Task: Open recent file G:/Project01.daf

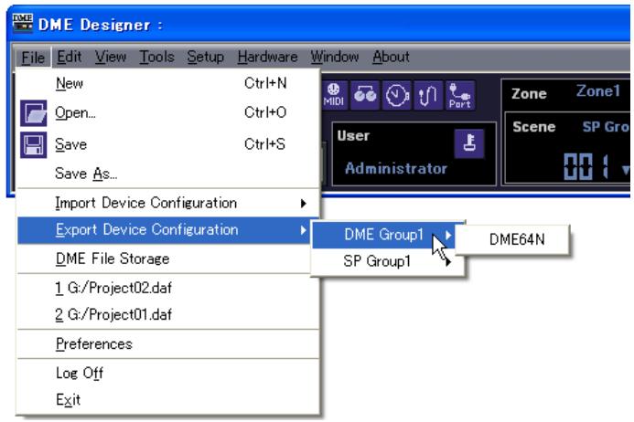Action: pos(167,314)
